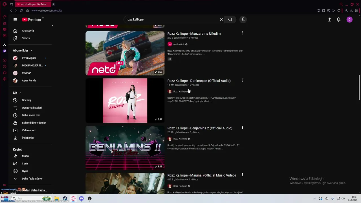Screen dimensions: 361x203
Task: Open title Rozz Kalliope - Benjamins 2 (Official Audio)
Action: [x=200, y=128]
